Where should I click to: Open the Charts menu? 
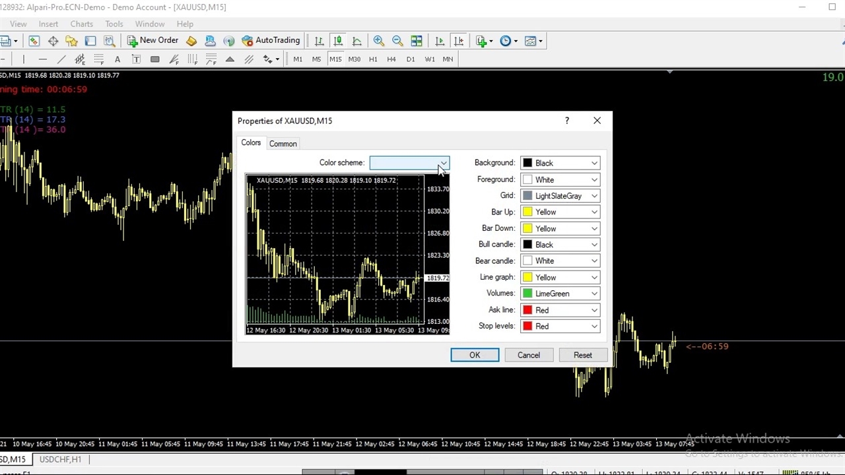[x=82, y=24]
